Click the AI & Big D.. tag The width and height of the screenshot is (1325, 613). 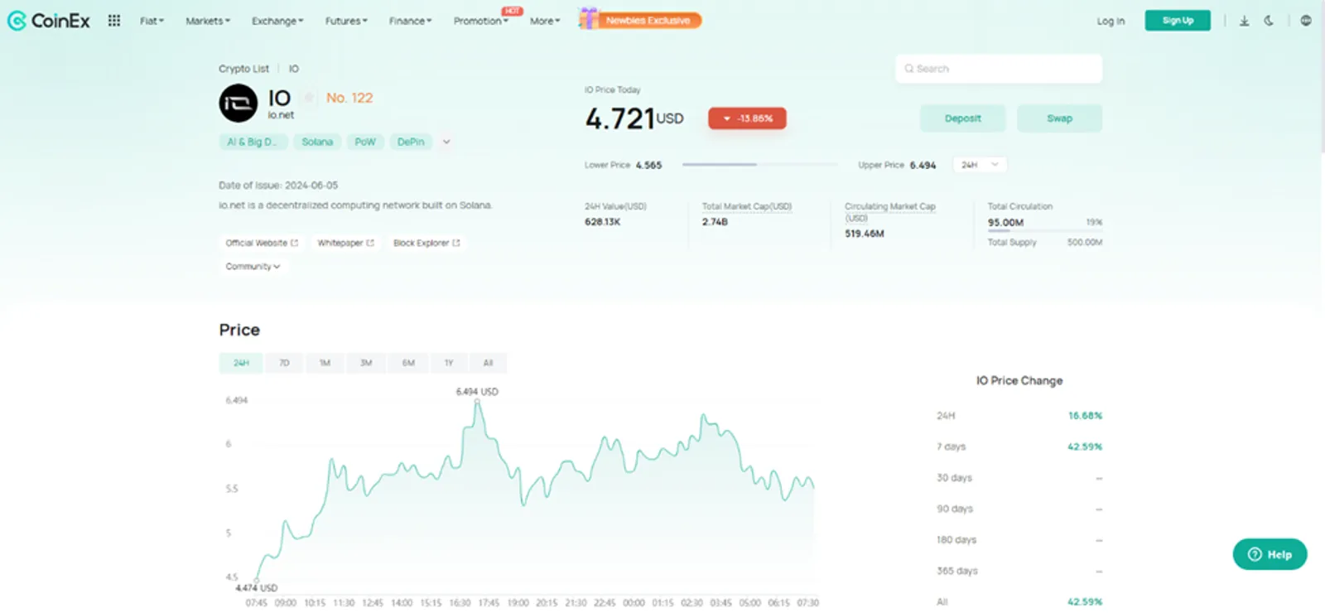tap(253, 142)
